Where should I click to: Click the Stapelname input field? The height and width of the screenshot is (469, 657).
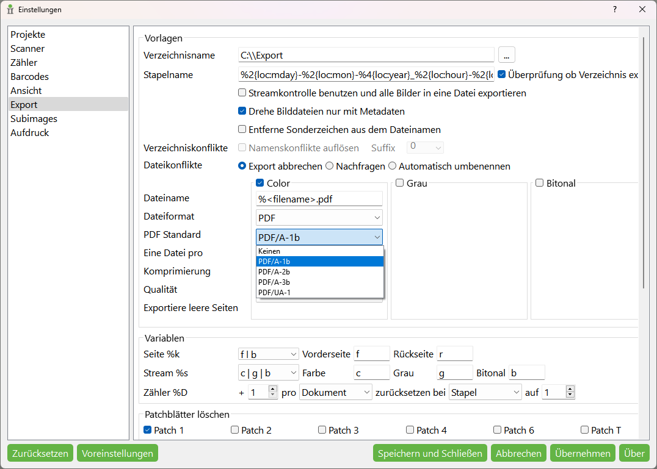click(366, 75)
